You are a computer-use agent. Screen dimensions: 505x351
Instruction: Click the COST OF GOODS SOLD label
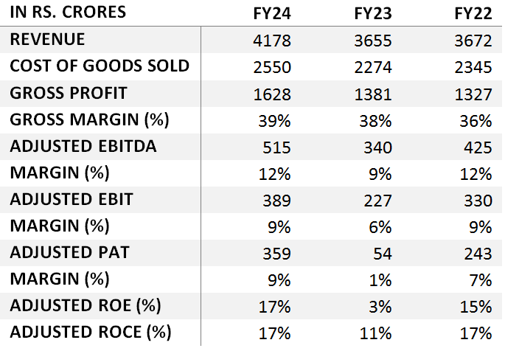[x=100, y=66]
